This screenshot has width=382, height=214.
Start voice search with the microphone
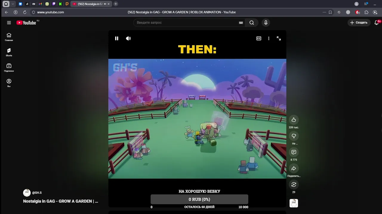tap(266, 23)
